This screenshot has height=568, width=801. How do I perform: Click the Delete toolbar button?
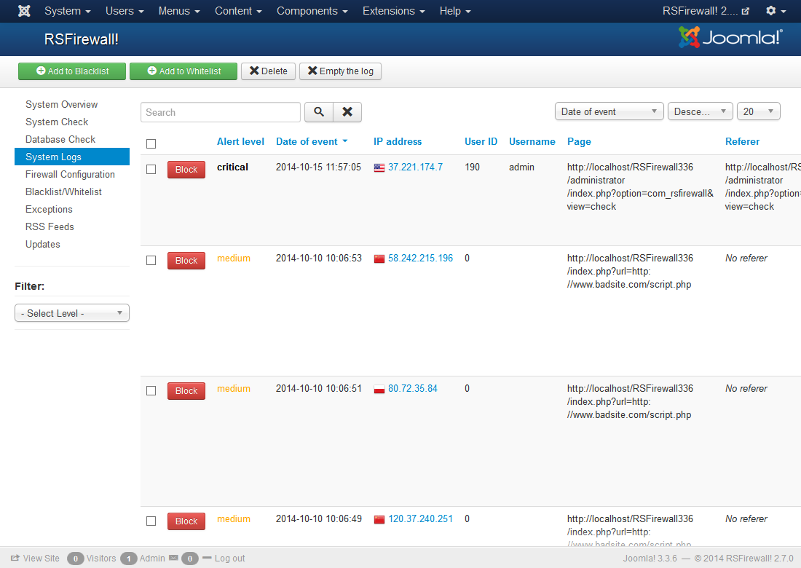pos(268,71)
